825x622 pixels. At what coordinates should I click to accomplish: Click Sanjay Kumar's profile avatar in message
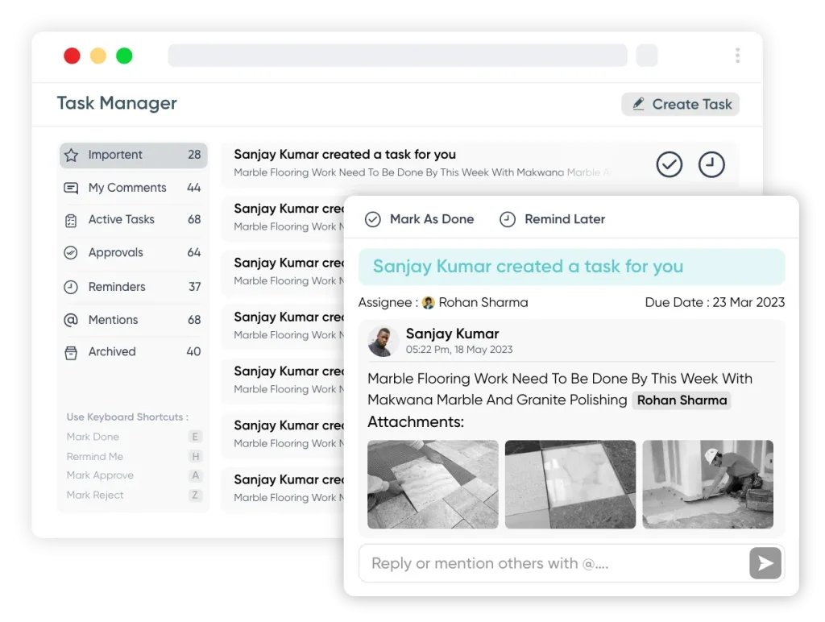383,341
